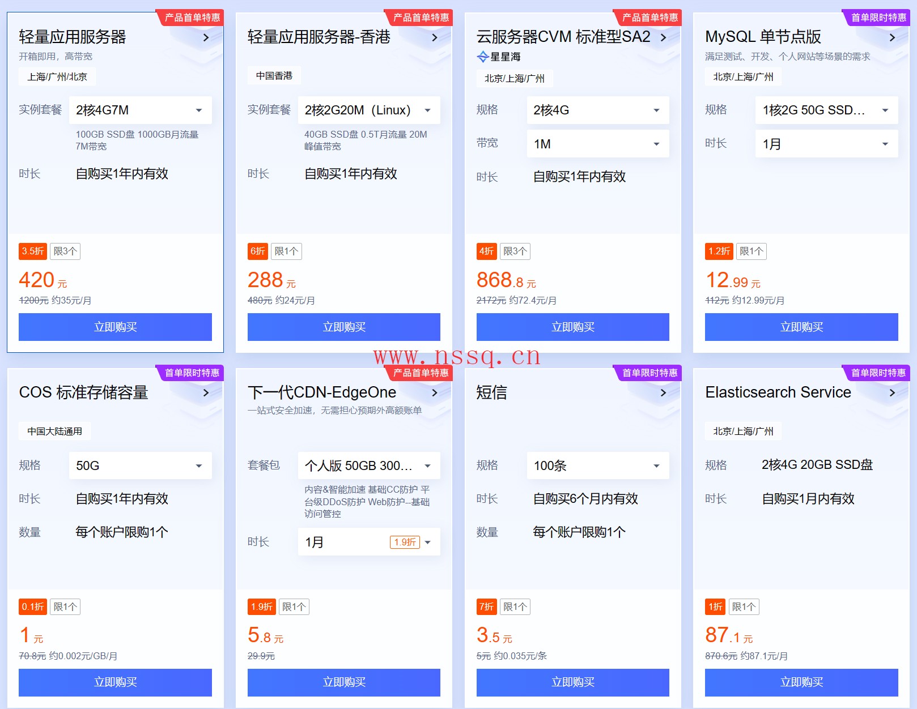Click the 6折 discount badge
The width and height of the screenshot is (917, 709).
(258, 251)
